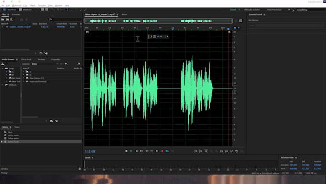The width and height of the screenshot is (326, 184).
Task: Switch to the Properties tab
Action: click(x=56, y=60)
